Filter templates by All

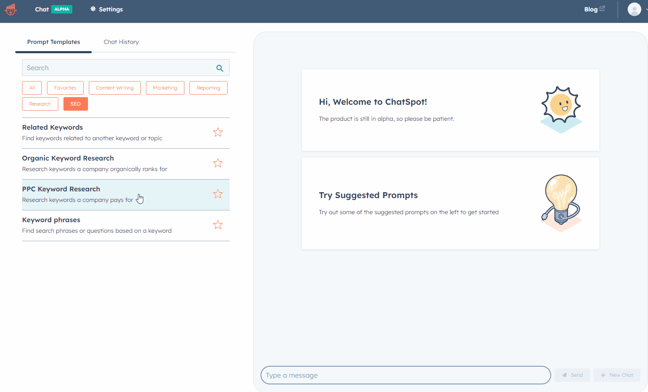coord(32,88)
